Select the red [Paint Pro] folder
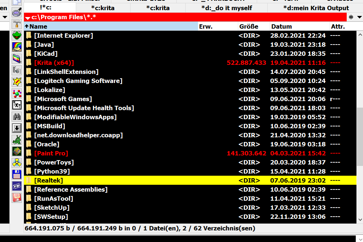This screenshot has height=242, width=363. (190, 153)
